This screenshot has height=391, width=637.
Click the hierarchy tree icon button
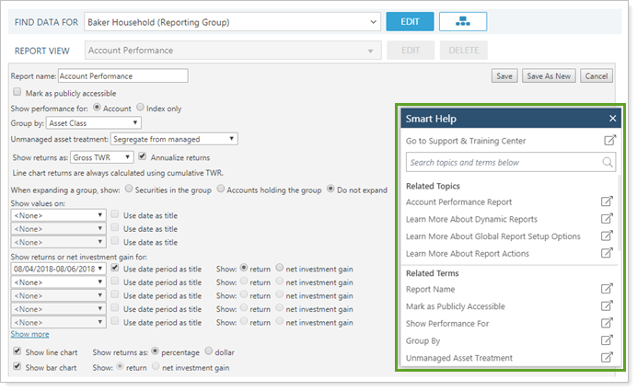(463, 20)
